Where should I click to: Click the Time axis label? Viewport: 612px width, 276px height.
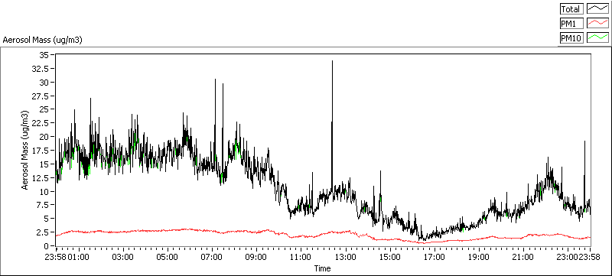[x=322, y=268]
